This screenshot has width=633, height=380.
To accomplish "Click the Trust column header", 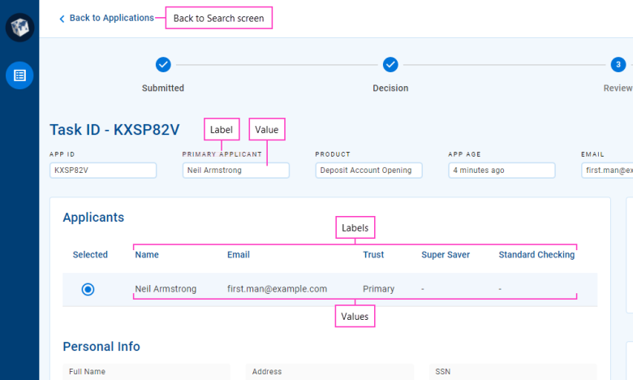I will coord(373,255).
